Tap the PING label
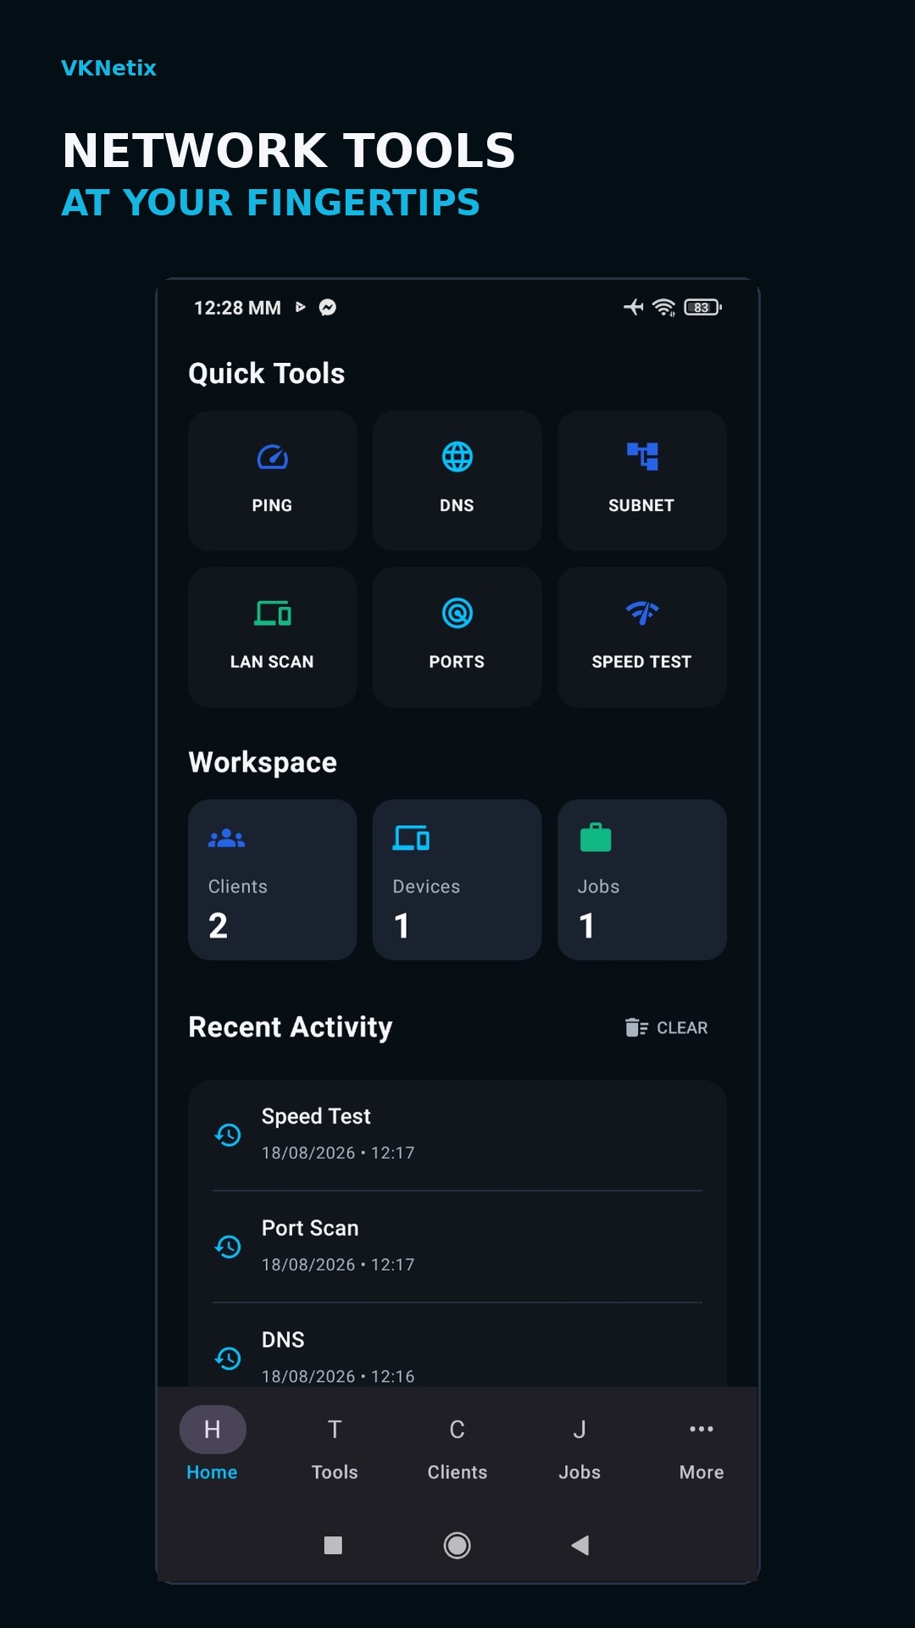The image size is (915, 1628). pos(272,505)
